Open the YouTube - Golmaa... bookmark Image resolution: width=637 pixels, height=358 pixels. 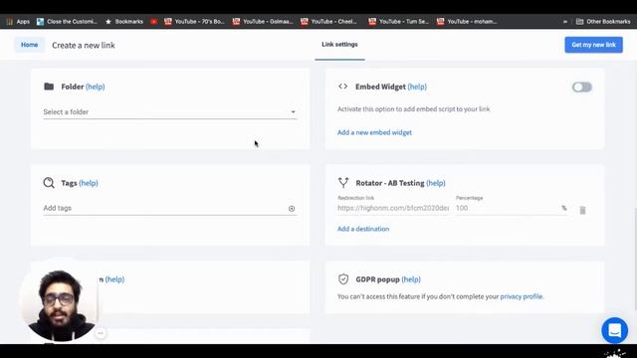click(x=263, y=22)
